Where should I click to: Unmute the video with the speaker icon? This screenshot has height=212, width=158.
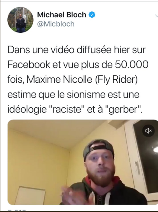148,131
